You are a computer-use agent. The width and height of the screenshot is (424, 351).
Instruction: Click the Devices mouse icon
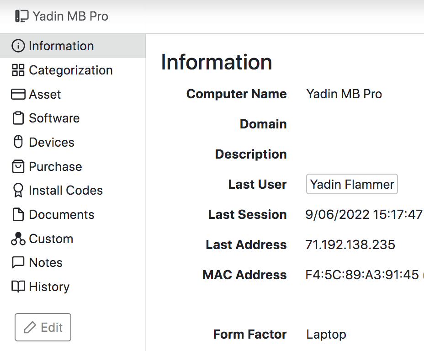click(x=18, y=142)
